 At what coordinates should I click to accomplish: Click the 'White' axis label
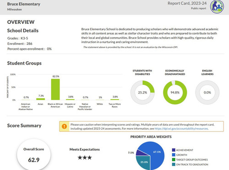(x=100, y=104)
